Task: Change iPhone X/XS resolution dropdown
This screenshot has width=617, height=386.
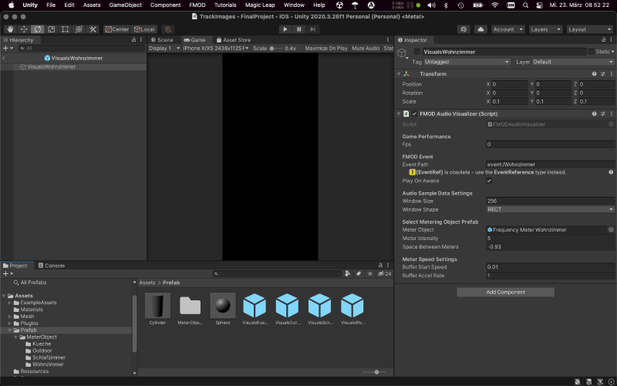Action: (216, 48)
